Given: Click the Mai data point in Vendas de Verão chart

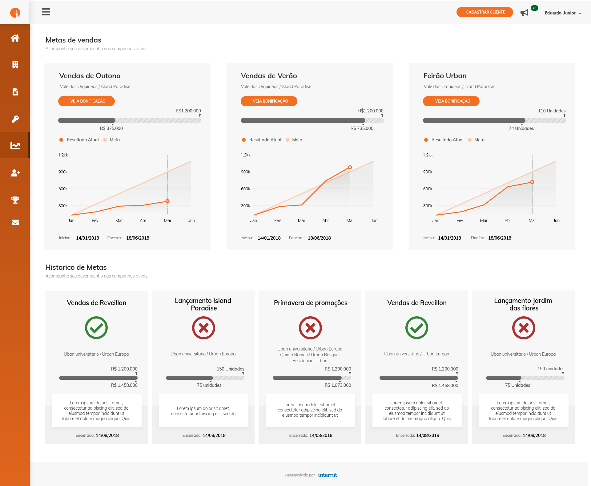Looking at the screenshot, I should (x=350, y=167).
